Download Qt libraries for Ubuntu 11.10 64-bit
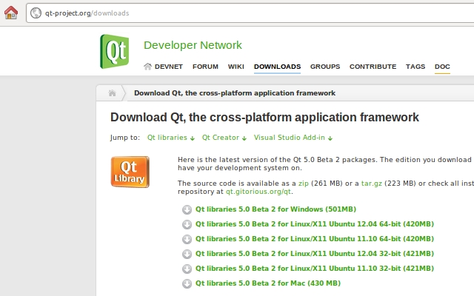Image resolution: width=474 pixels, height=296 pixels. [x=314, y=239]
